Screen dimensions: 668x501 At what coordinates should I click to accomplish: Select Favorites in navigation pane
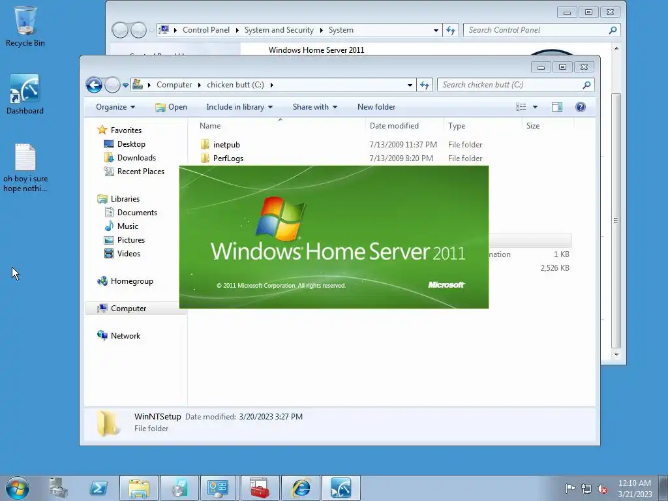coord(126,130)
